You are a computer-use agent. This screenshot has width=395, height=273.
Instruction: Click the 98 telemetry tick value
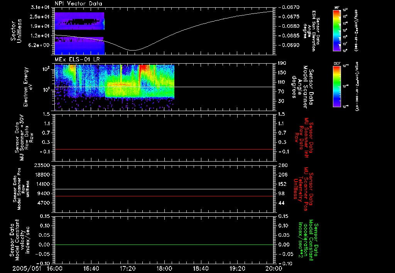click(282, 194)
